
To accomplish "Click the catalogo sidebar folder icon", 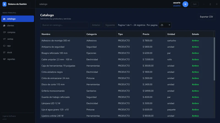I will (4, 19).
